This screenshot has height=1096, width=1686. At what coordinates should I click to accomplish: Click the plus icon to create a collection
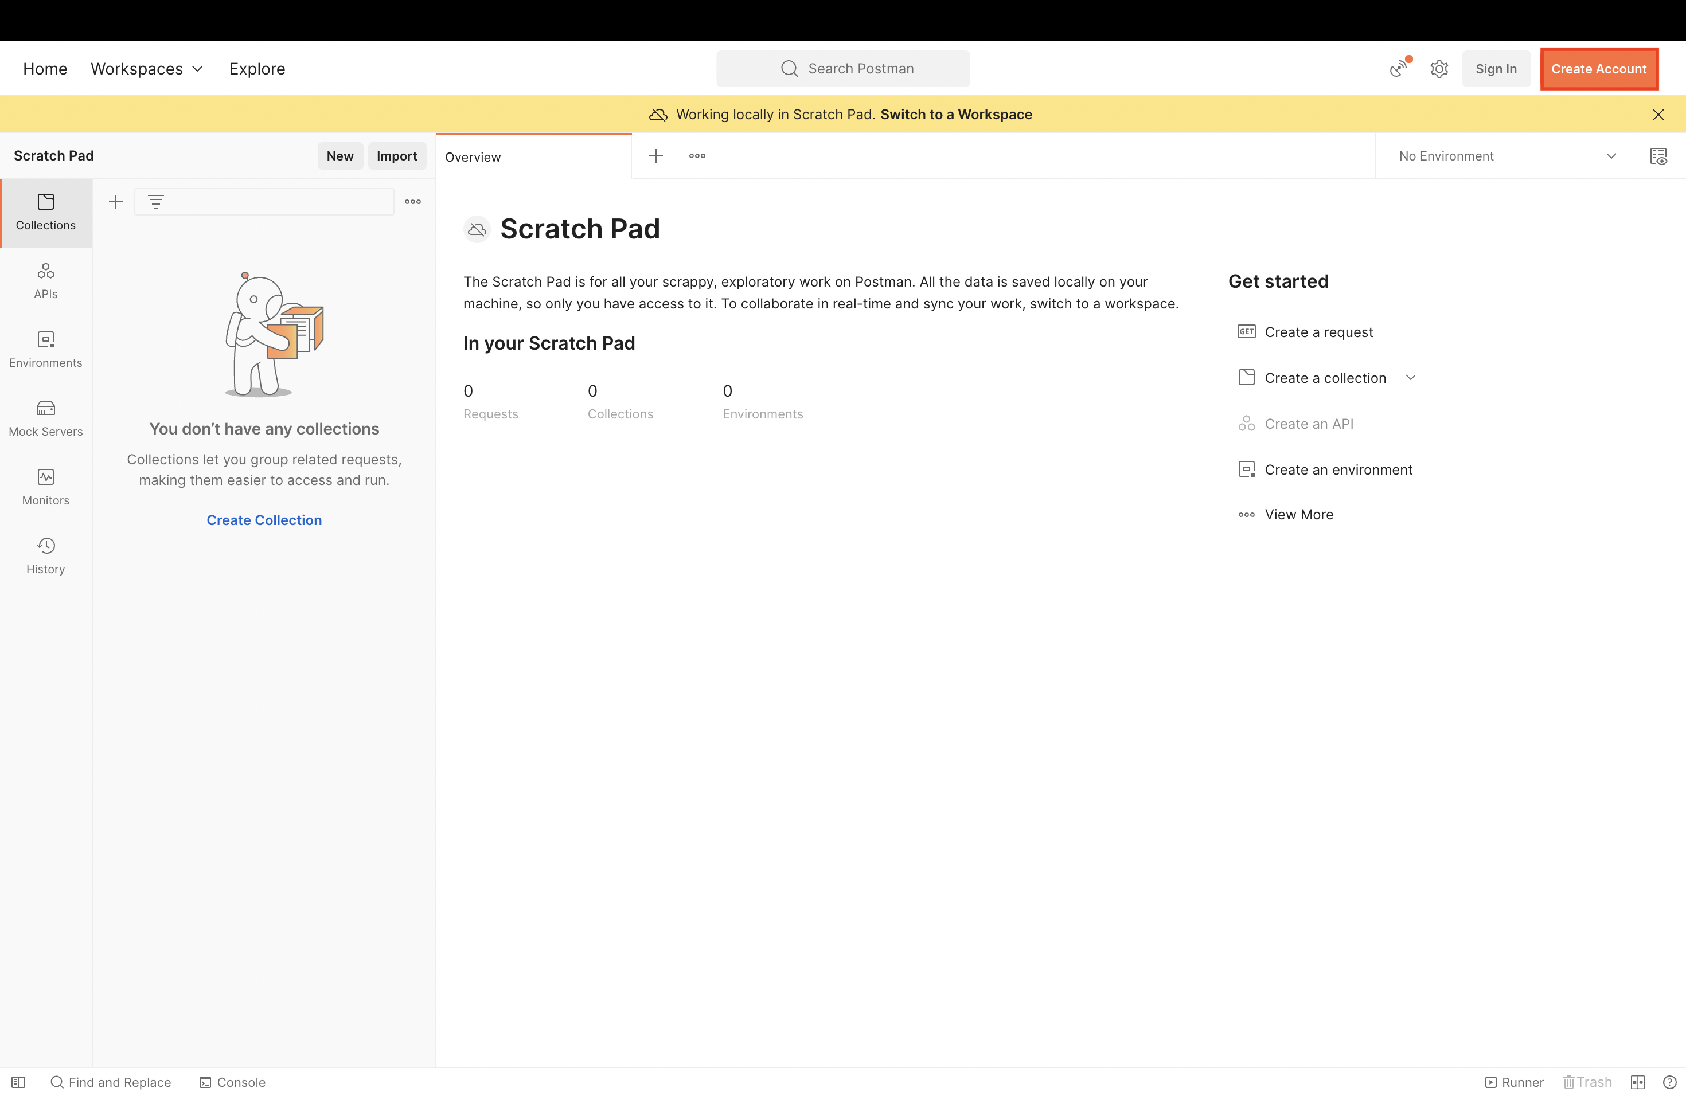tap(115, 202)
